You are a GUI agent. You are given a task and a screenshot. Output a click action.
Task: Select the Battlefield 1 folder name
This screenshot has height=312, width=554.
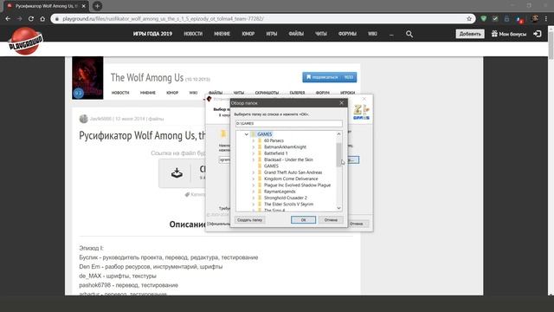(275, 153)
